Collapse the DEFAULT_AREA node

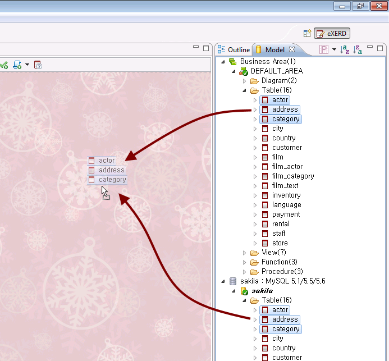234,71
